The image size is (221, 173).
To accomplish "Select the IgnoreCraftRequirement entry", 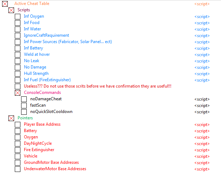I will coord(46,35).
